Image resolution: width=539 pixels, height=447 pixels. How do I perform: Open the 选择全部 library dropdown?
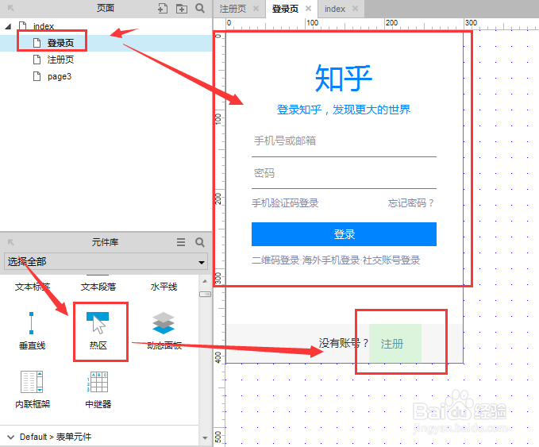pos(106,262)
